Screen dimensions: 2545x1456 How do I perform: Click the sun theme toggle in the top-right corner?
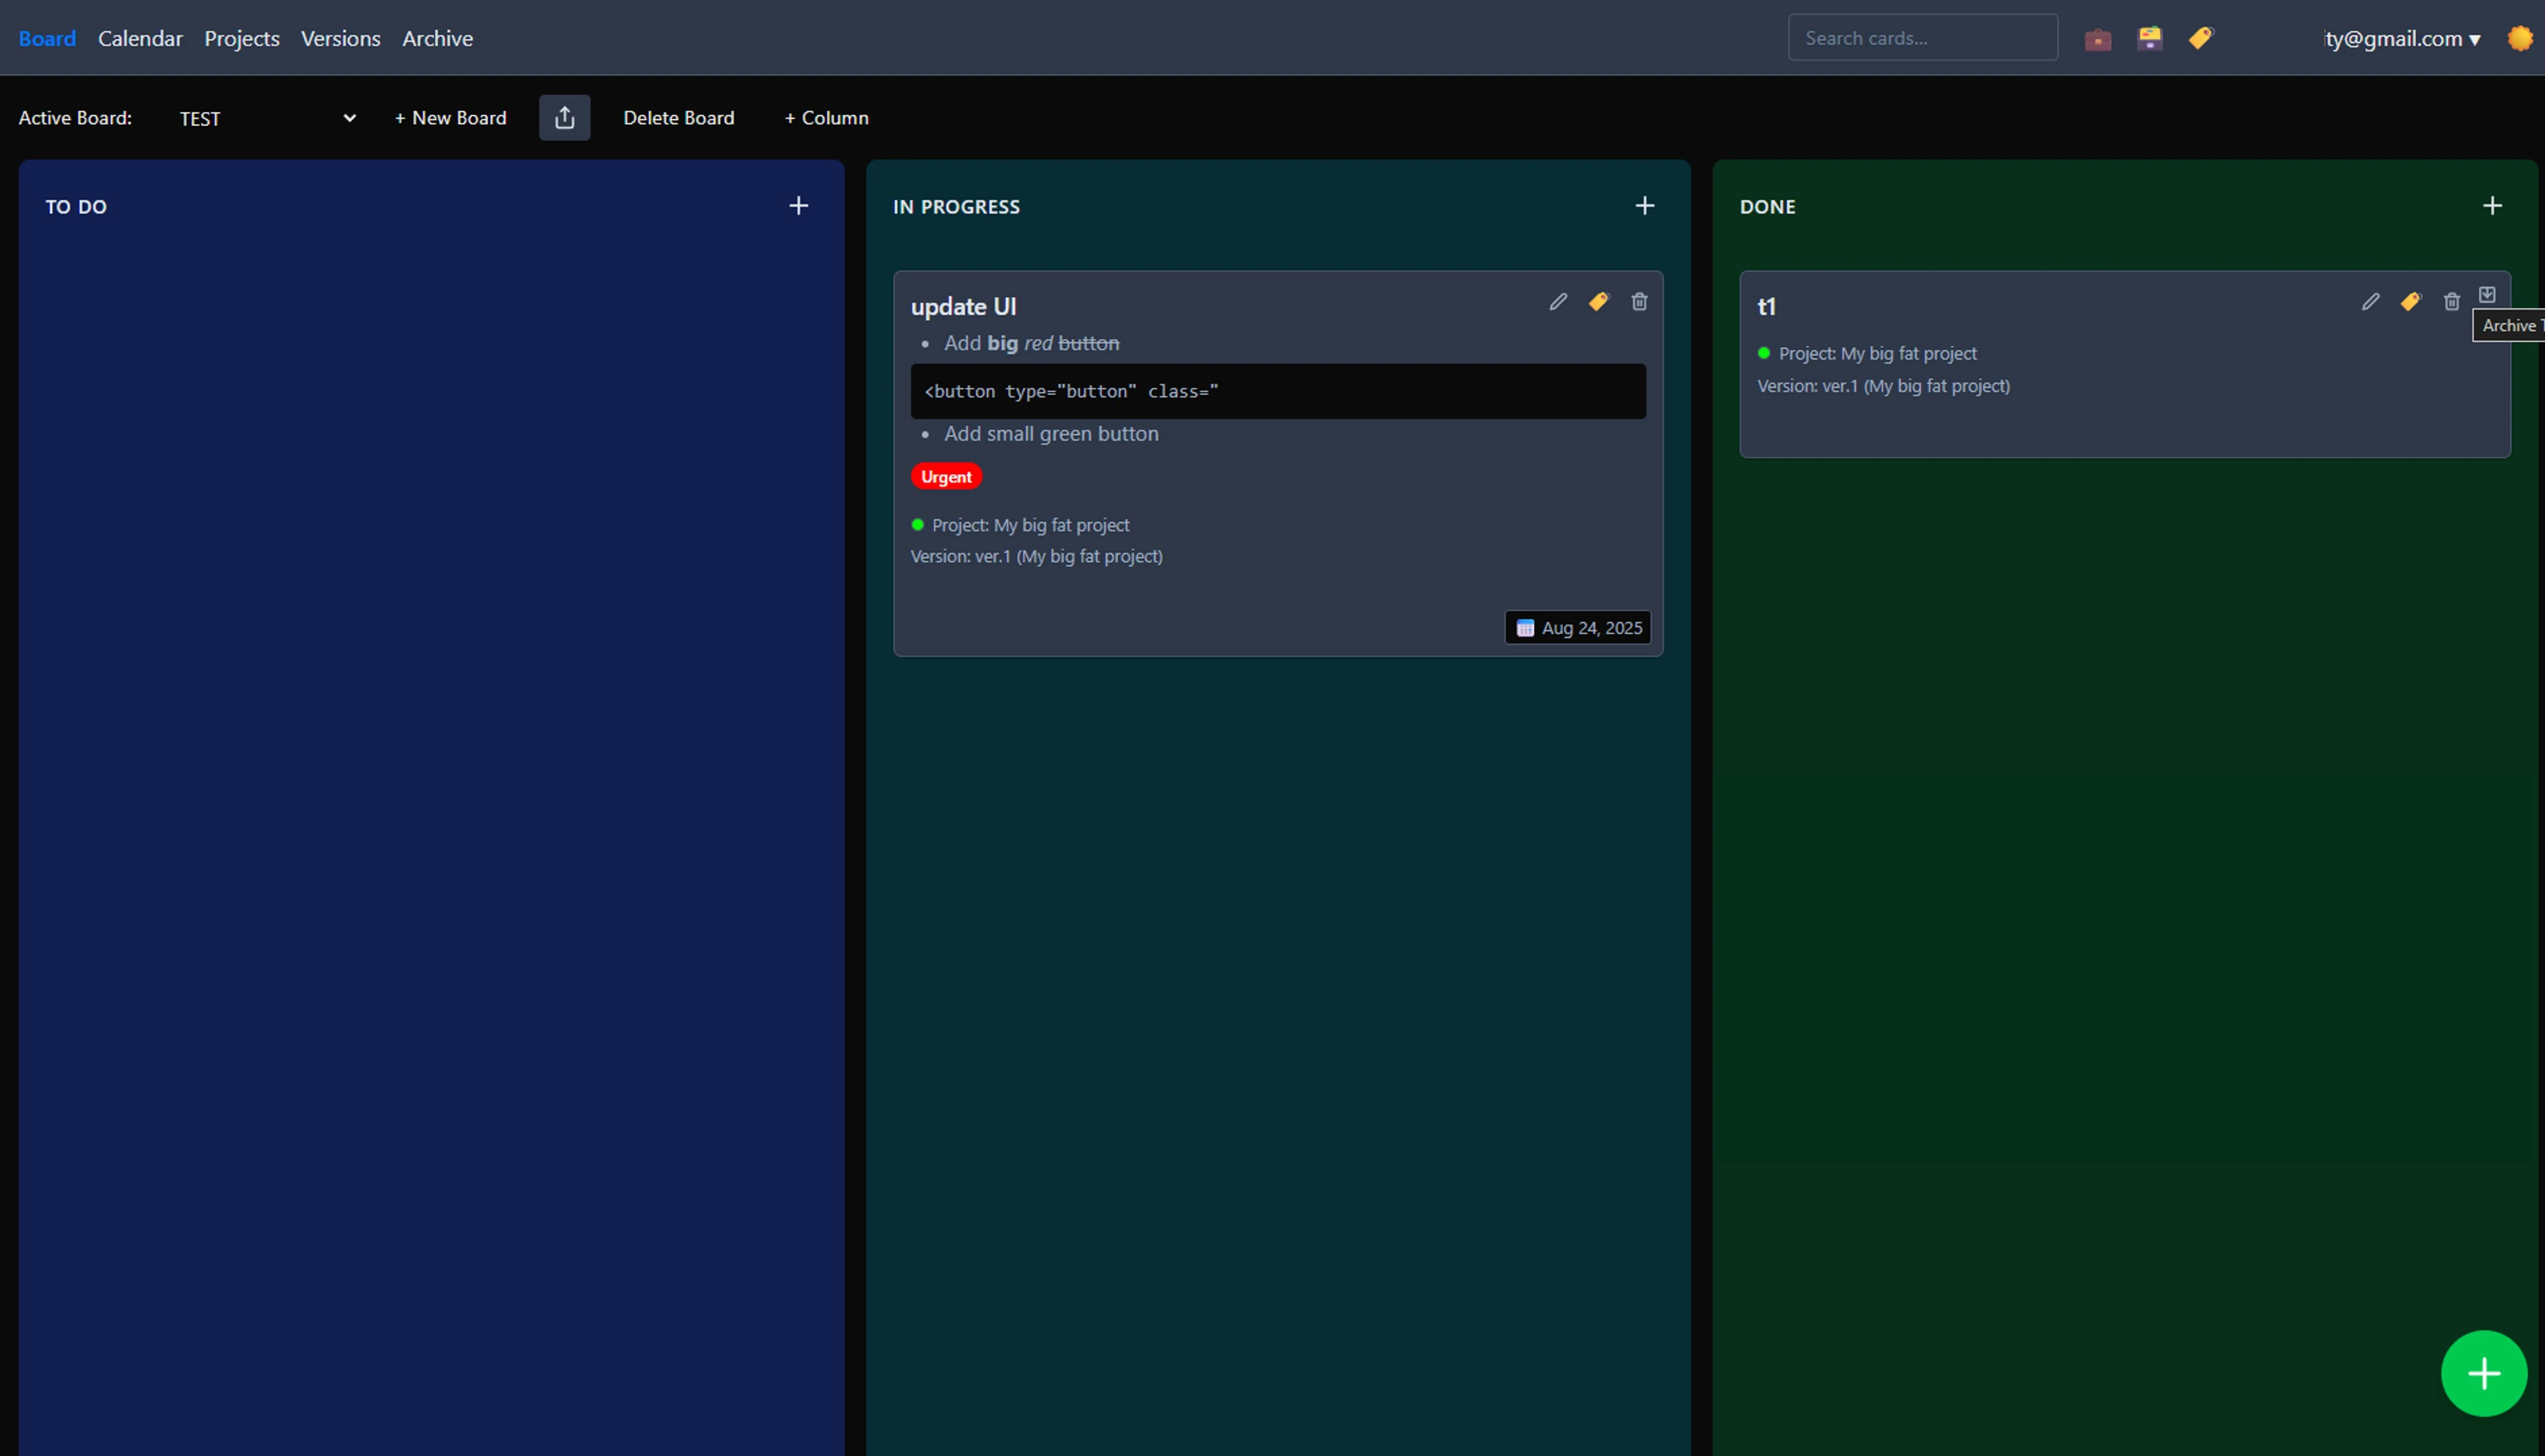pyautogui.click(x=2520, y=38)
